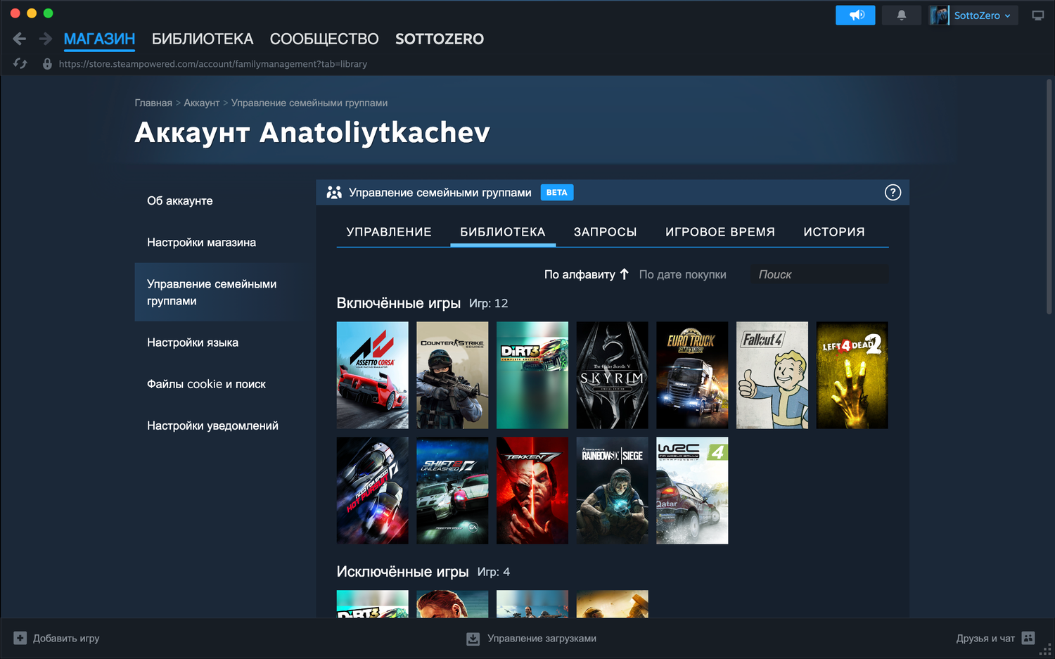The height and width of the screenshot is (659, 1055).
Task: Toggle ascending sort arrow by По алфавиту
Action: [624, 274]
